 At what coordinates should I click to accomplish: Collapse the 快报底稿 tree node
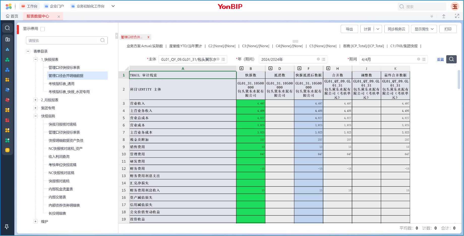(x=36, y=116)
